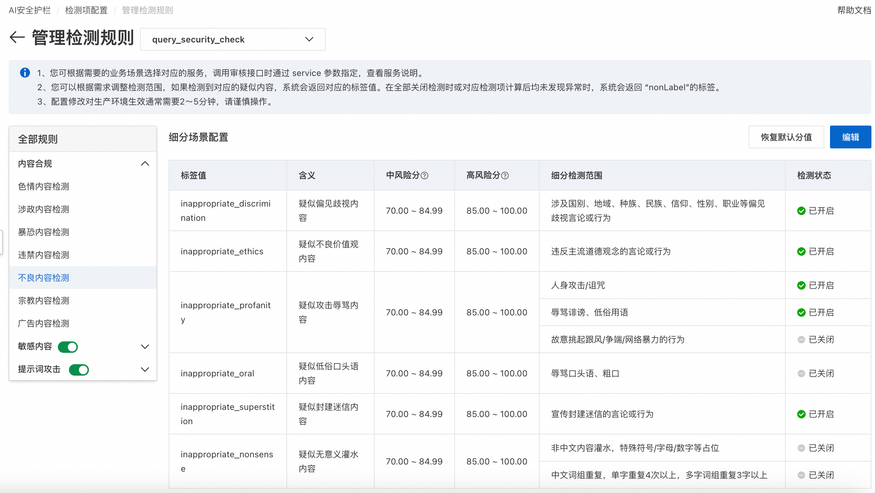Click help icon beside 高风险分 header
This screenshot has height=493, width=875.
pos(505,176)
